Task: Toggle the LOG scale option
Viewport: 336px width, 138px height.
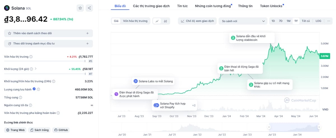Action: [x=318, y=21]
